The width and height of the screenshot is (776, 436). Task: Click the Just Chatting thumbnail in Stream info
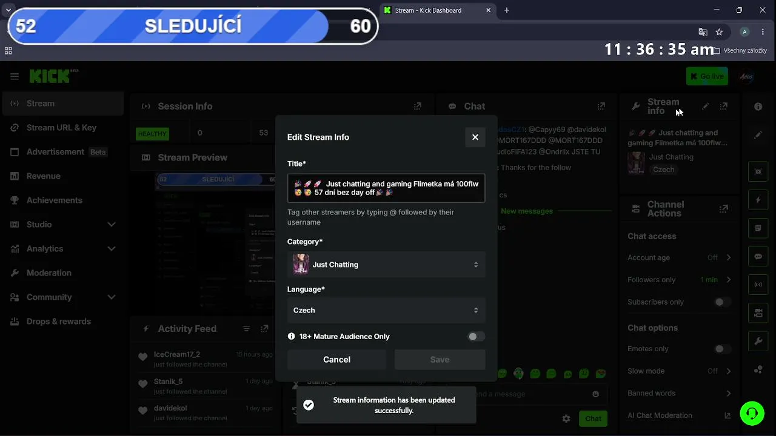pos(636,163)
